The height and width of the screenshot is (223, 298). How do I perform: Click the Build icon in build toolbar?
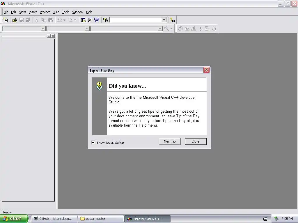click(x=187, y=29)
